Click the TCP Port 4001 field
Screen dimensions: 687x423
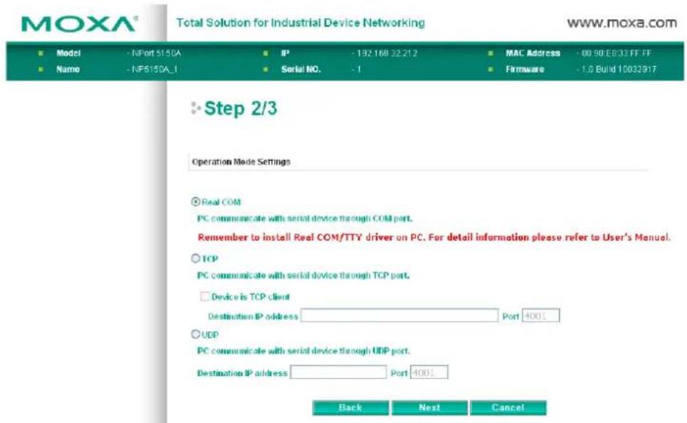pyautogui.click(x=540, y=316)
